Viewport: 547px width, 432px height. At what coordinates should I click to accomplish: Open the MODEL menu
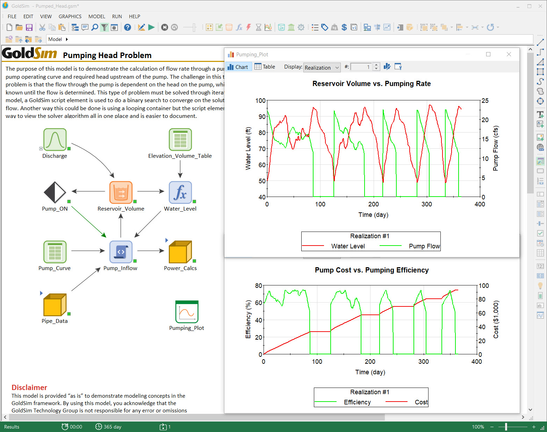pyautogui.click(x=97, y=16)
